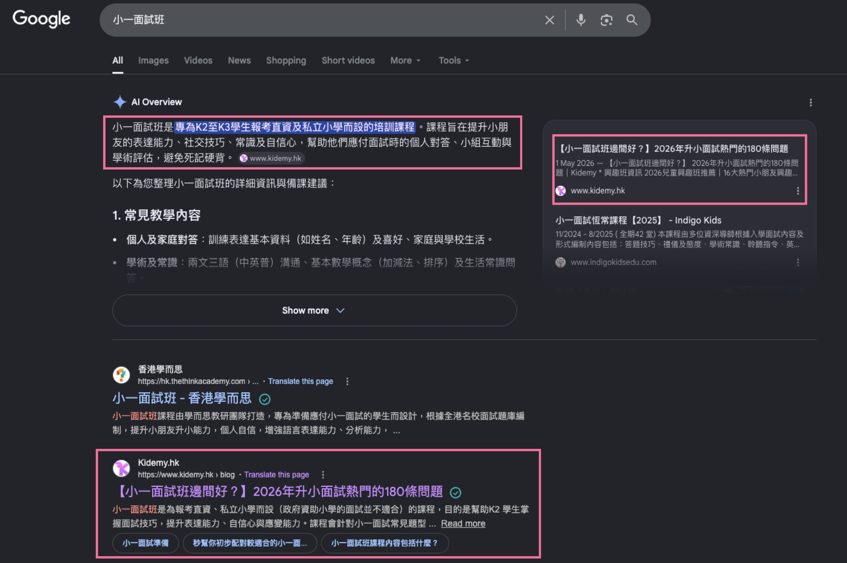Click the checkmark icon beside Kidemy result title
The width and height of the screenshot is (847, 563).
(x=456, y=493)
